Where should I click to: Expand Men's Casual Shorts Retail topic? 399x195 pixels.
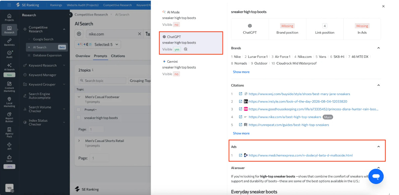pos(79,141)
